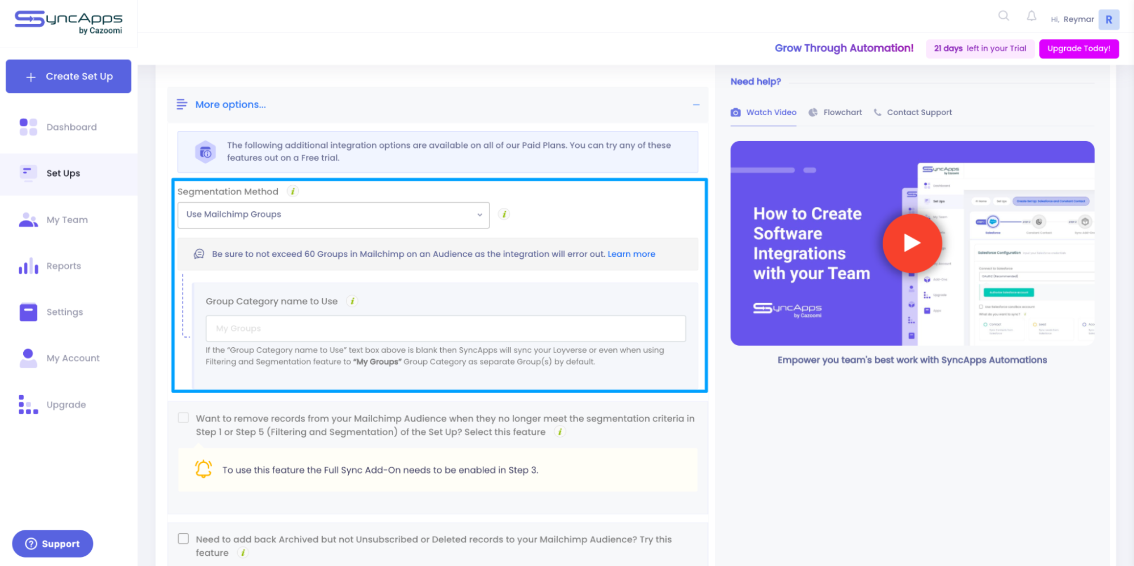Click the Group Category name input field

pos(446,329)
